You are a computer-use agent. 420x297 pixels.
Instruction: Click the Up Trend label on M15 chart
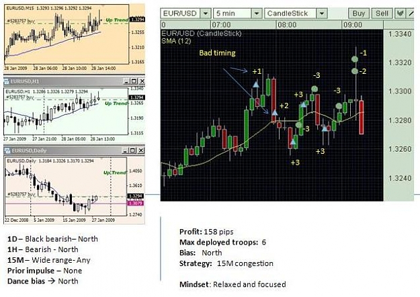pos(117,20)
